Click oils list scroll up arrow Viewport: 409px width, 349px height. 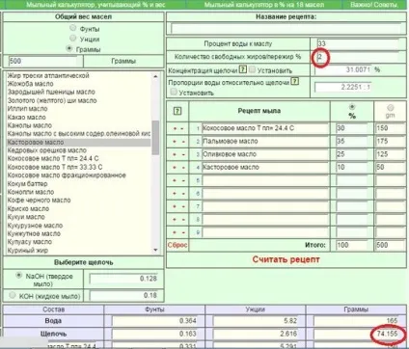pyautogui.click(x=155, y=76)
